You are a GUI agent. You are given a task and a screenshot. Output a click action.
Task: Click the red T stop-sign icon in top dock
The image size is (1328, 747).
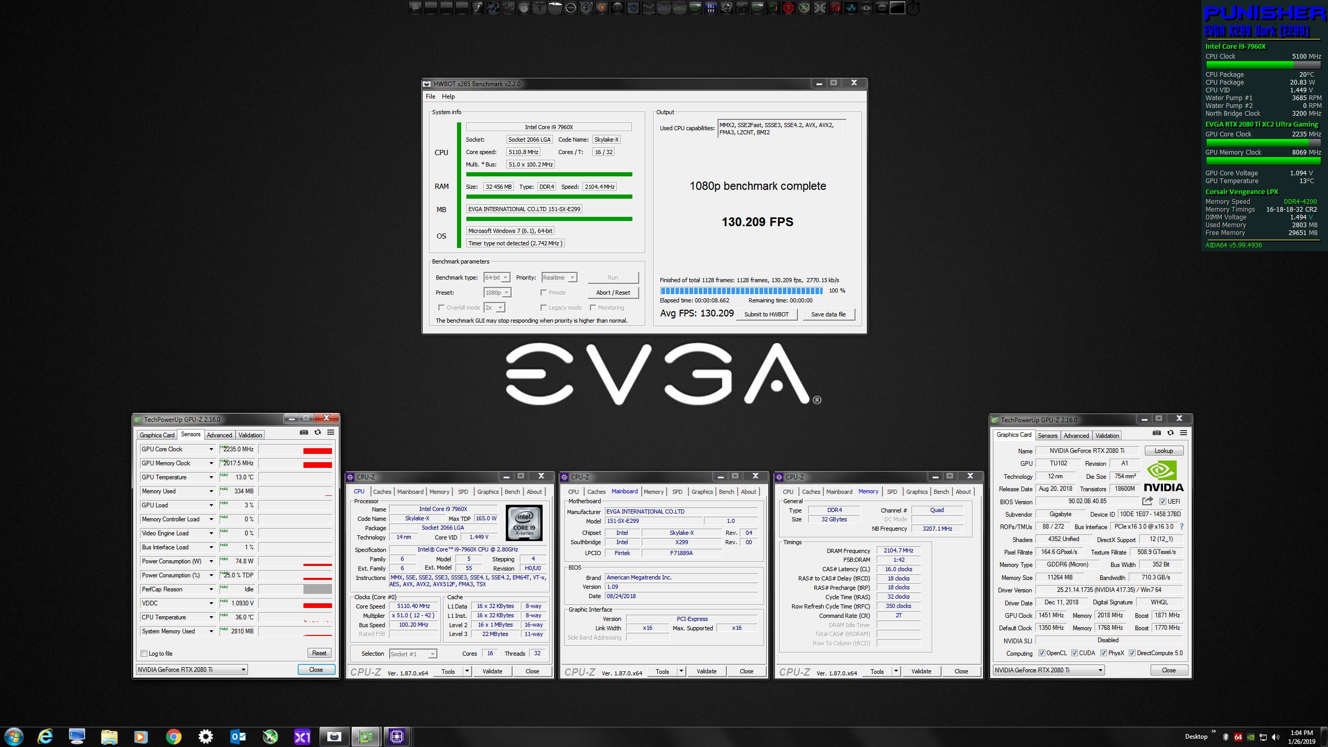[x=789, y=8]
